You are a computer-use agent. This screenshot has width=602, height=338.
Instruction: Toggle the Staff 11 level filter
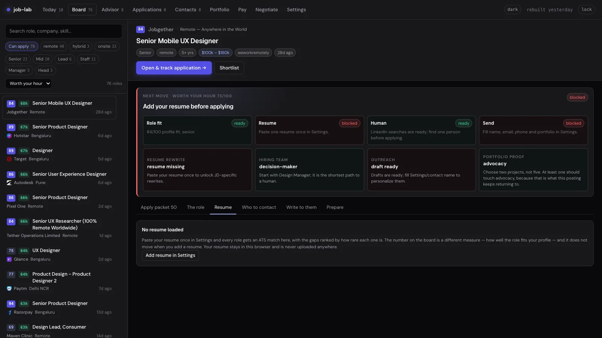88,59
